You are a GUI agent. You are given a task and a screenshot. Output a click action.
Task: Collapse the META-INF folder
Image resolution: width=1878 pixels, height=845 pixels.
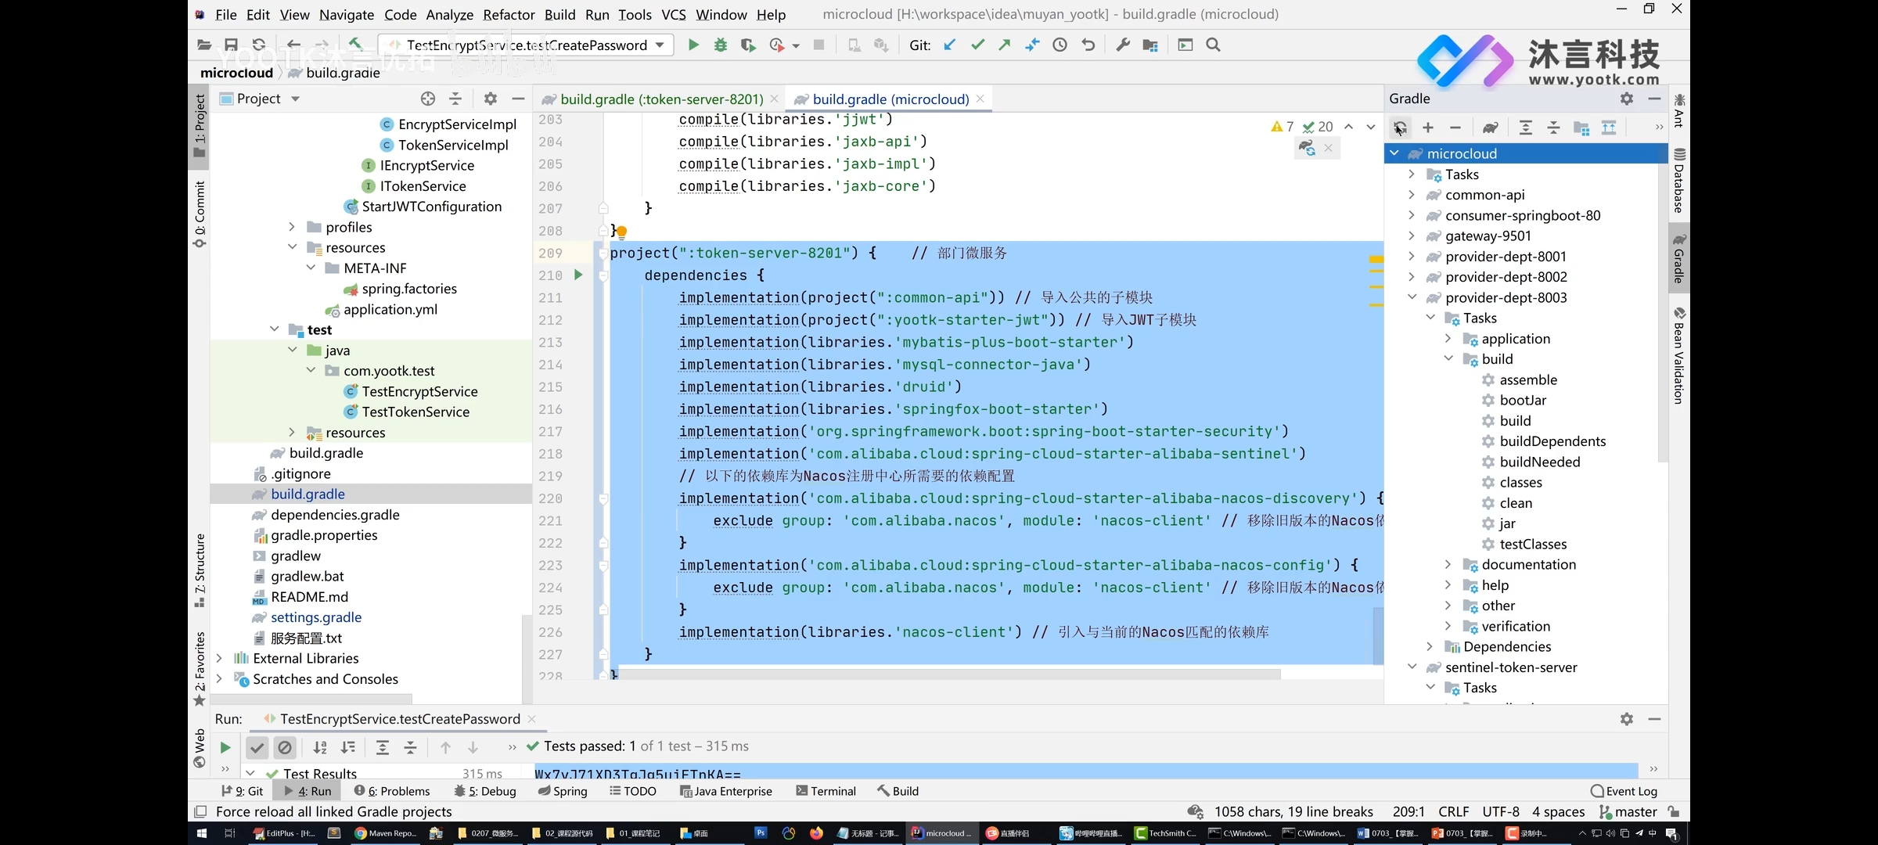(x=311, y=268)
